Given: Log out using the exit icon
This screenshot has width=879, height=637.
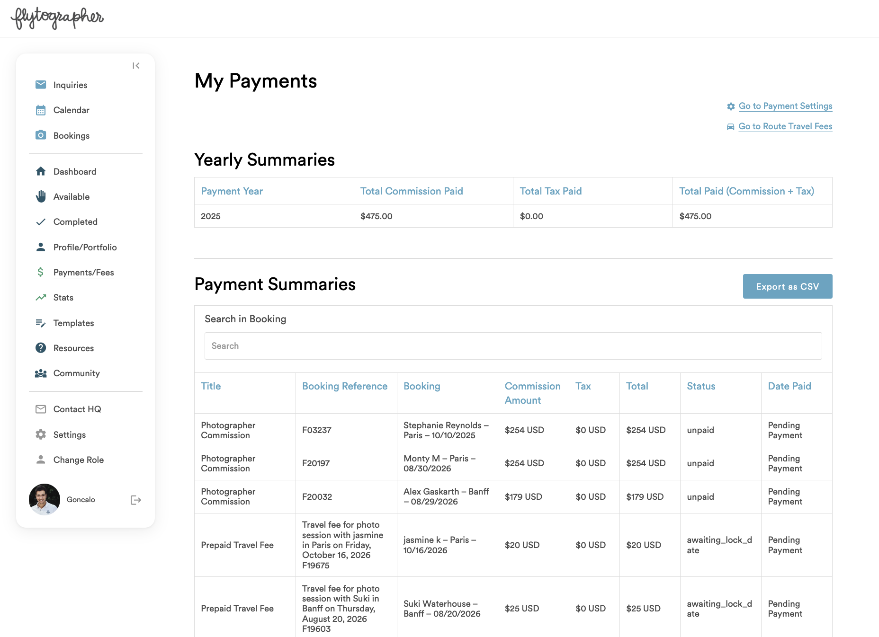Looking at the screenshot, I should click(136, 500).
